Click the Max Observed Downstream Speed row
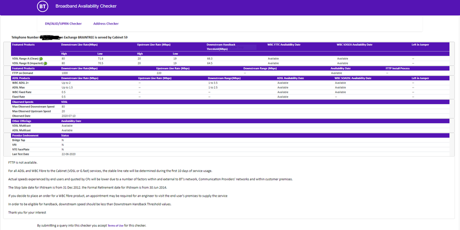 pos(33,106)
